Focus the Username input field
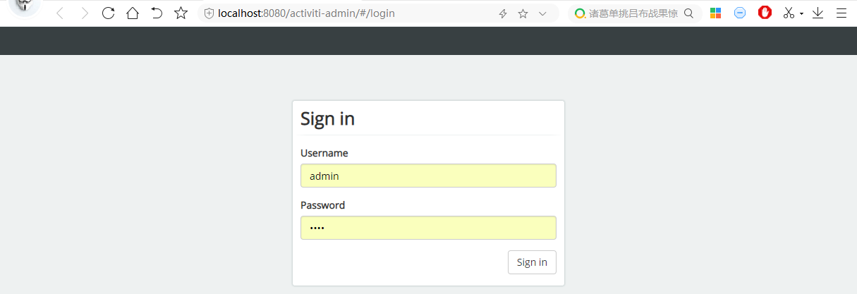The width and height of the screenshot is (857, 294). 428,176
